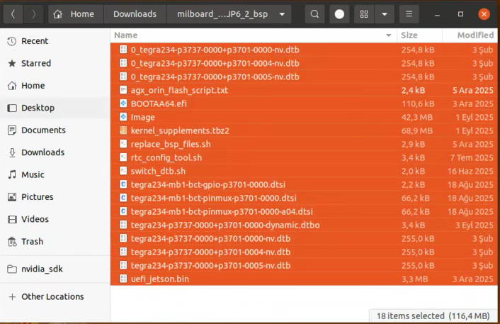Select 0_tegra234-p3737-0000+p3701-0004-nv.dtb file
500x324 pixels.
(x=304, y=63)
